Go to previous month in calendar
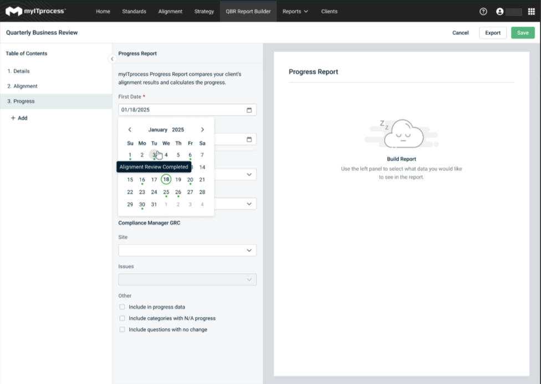Screen dimensions: 541x384 click(x=130, y=130)
